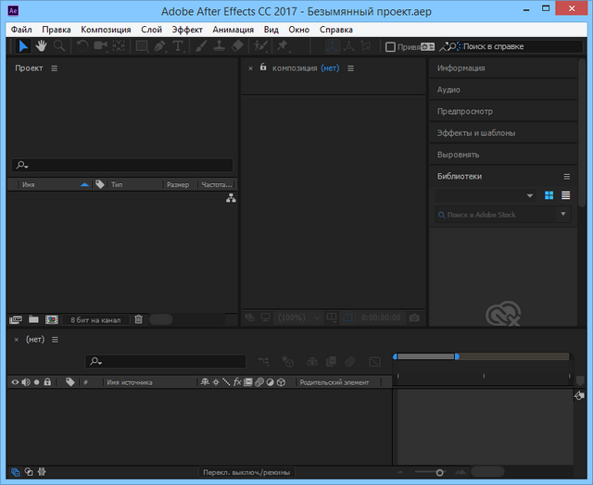Click the Draft 3D icon in timeline
This screenshot has width=593, height=485.
tap(288, 362)
